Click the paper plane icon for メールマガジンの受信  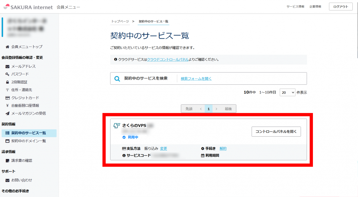[7, 113]
